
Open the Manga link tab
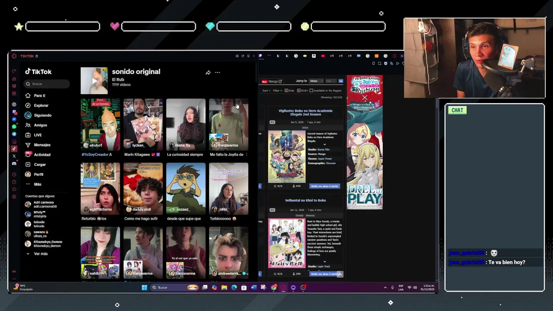(x=272, y=81)
